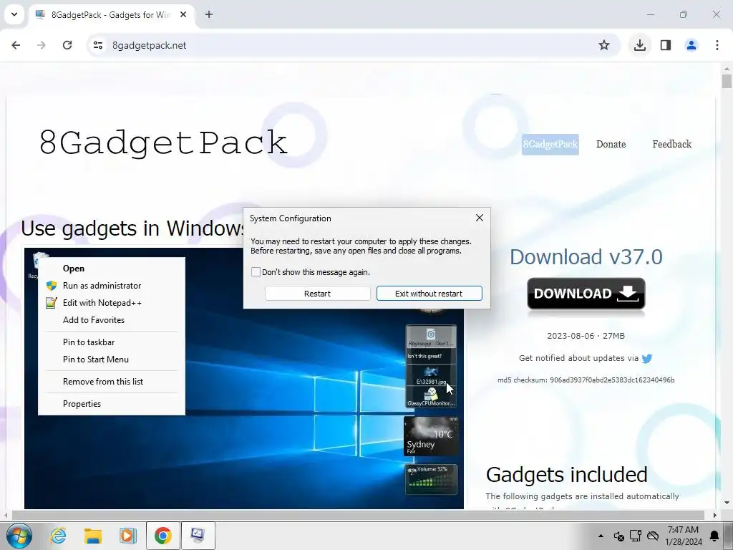Click the cloud sync tray icon
Screen dimensions: 733x550
653,536
